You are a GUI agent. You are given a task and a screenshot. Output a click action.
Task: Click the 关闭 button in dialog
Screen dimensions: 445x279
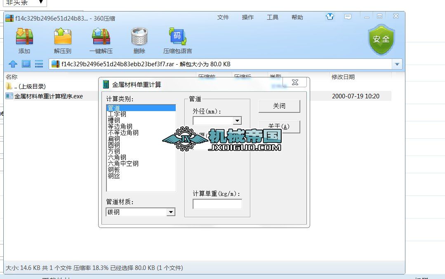coord(279,106)
